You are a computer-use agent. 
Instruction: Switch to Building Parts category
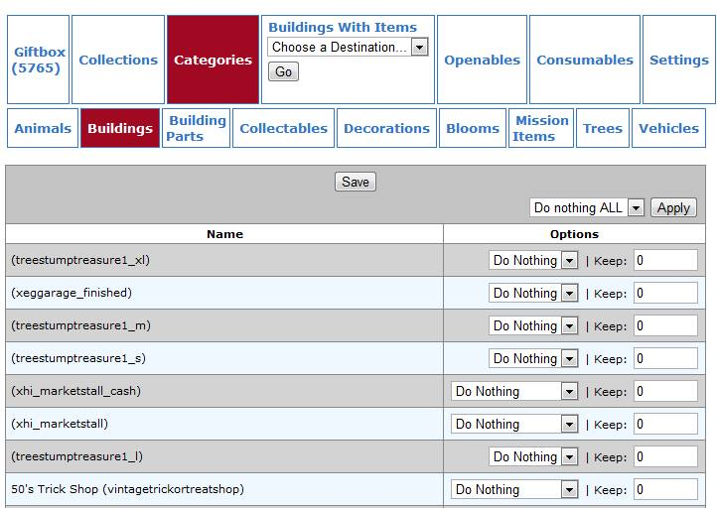pyautogui.click(x=197, y=128)
